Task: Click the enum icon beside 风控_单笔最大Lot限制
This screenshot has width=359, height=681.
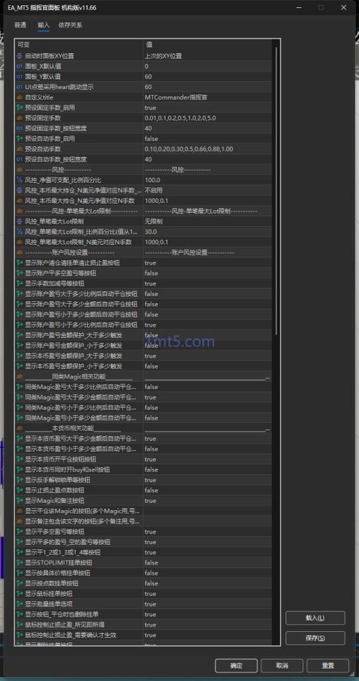Action: (19, 221)
